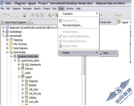134x106 pixels.
Task: Select Database Model.dbm in the tree
Action: click(x=28, y=56)
